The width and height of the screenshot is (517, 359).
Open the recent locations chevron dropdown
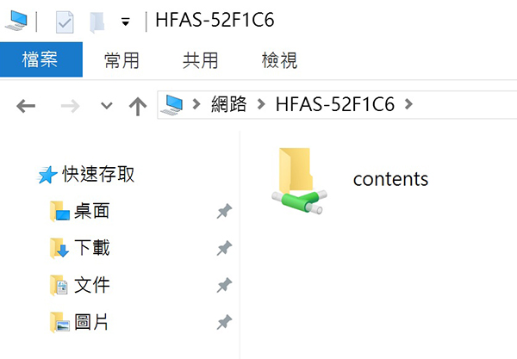[107, 106]
